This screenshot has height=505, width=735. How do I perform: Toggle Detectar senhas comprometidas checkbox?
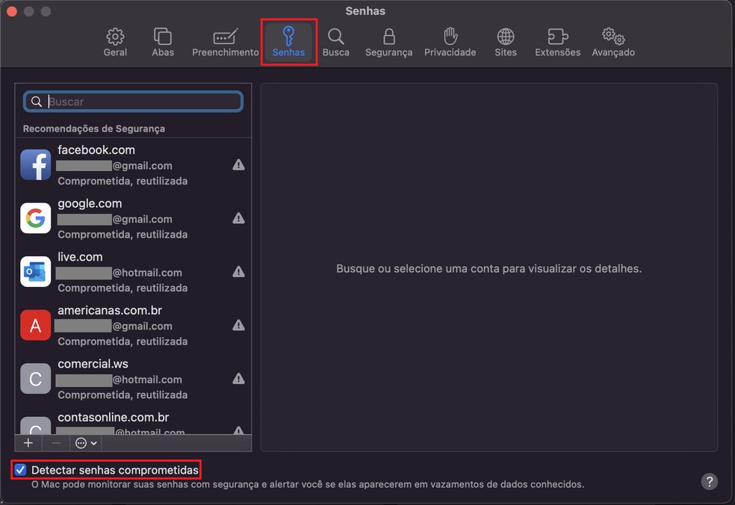pyautogui.click(x=20, y=470)
